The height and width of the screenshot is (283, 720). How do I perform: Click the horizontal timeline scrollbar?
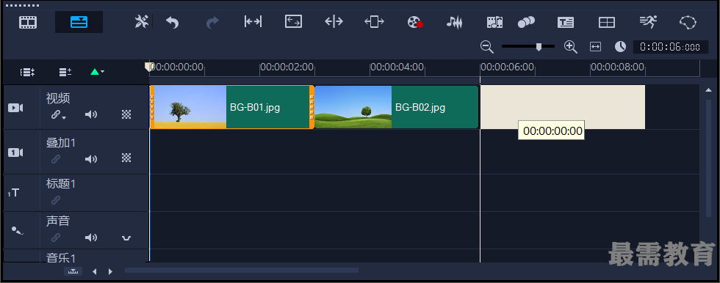click(x=242, y=271)
